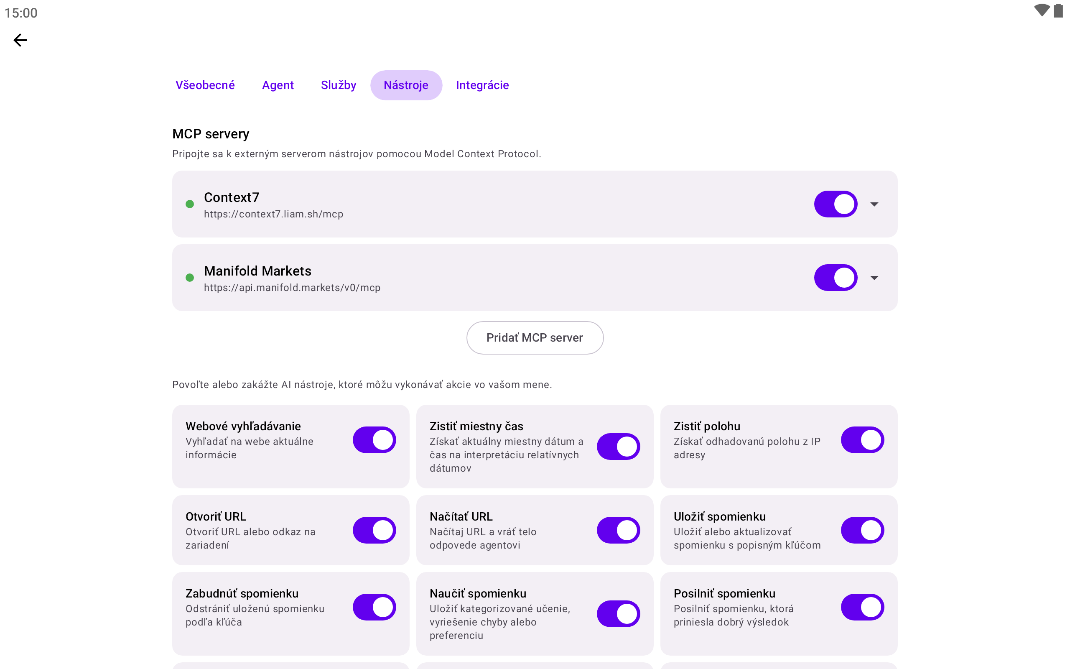Go back using the arrow icon
The height and width of the screenshot is (669, 1070).
tap(20, 40)
